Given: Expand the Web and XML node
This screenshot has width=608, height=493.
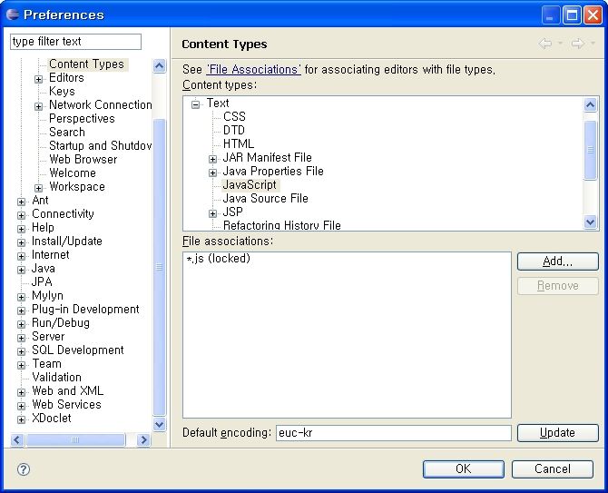Looking at the screenshot, I should pos(22,392).
